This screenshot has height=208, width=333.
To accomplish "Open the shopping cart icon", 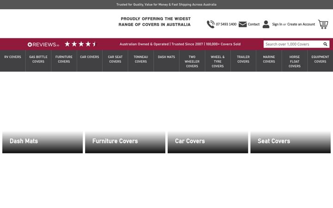I will [x=323, y=24].
